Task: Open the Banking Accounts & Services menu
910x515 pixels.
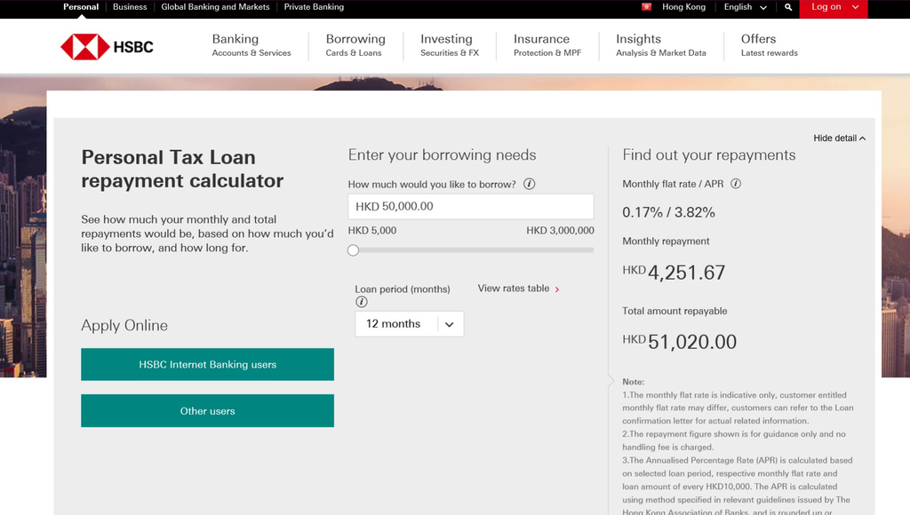Action: pos(251,45)
